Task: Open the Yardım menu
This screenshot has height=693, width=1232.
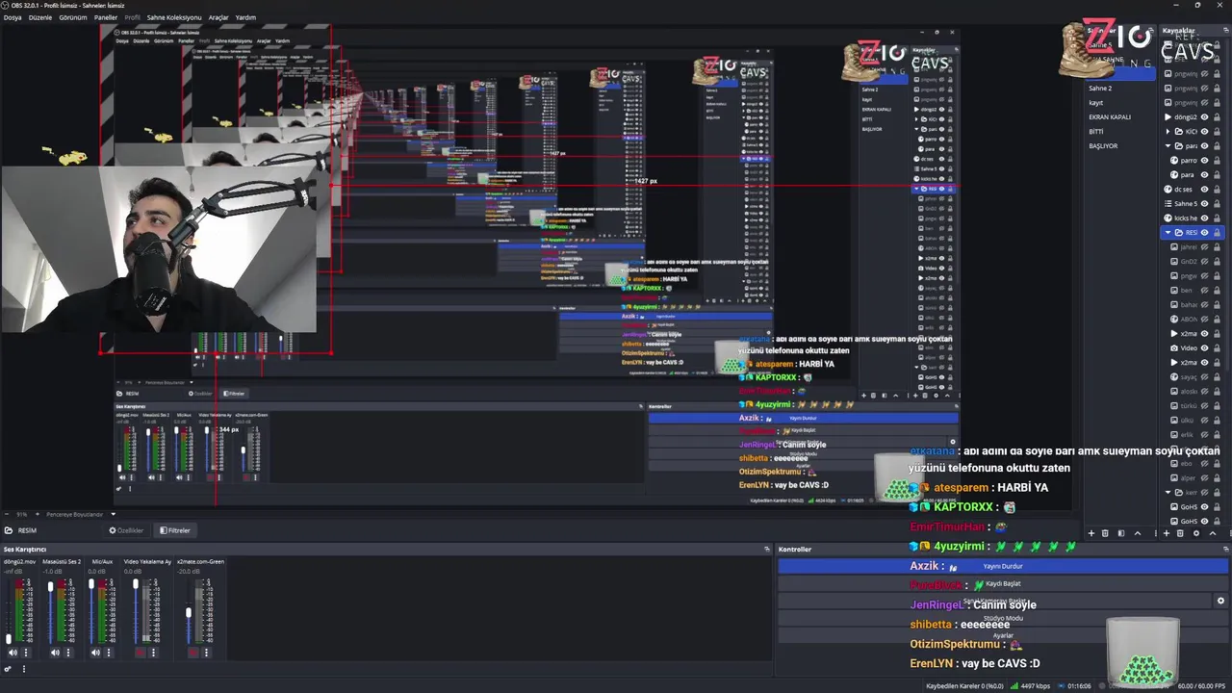Action: coord(245,17)
